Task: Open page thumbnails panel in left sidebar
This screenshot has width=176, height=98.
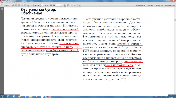Action: click(2, 9)
